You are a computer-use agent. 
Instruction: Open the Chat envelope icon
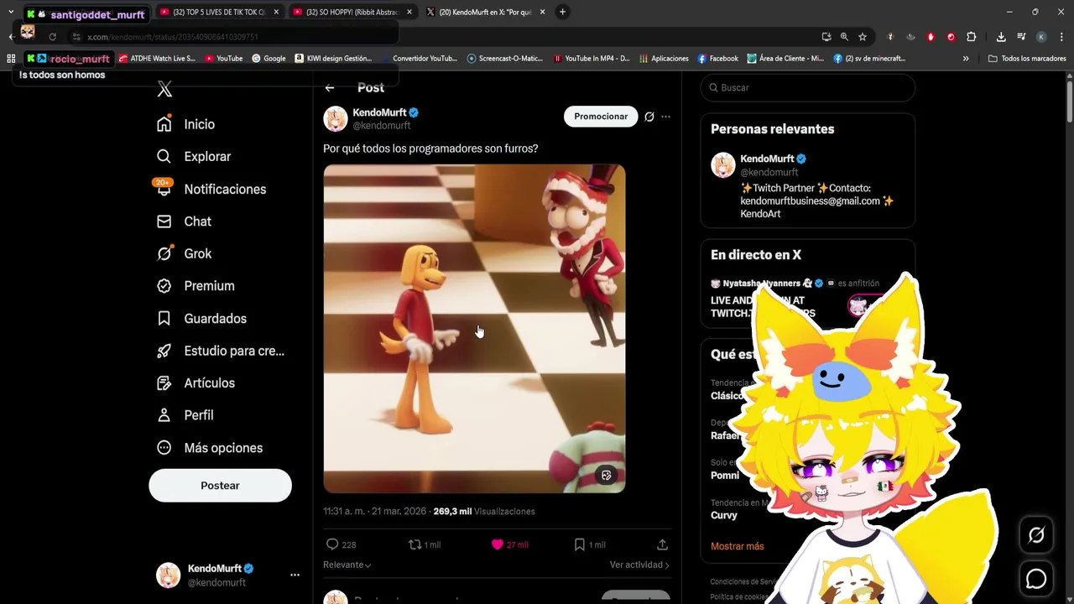click(164, 221)
